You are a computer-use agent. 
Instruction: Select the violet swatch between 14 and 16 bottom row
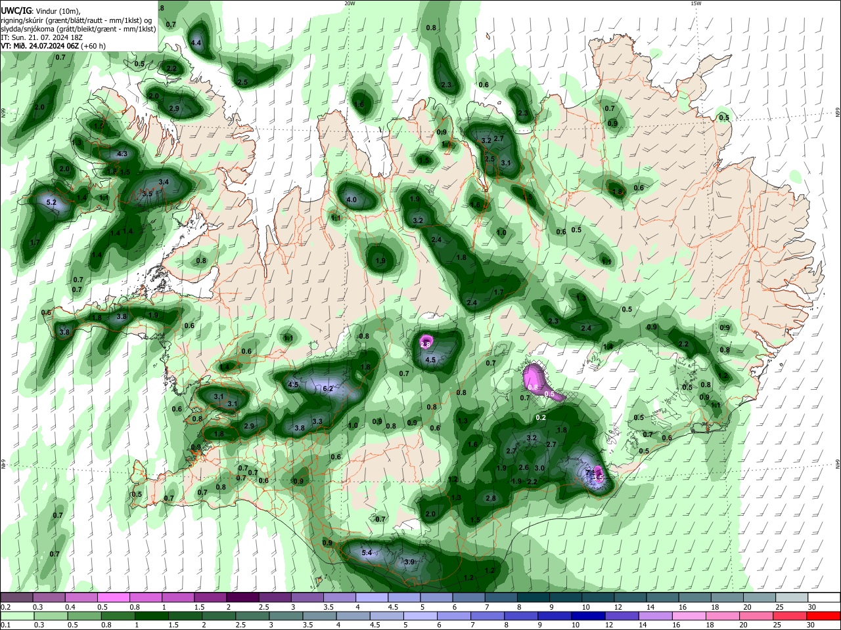point(654,616)
